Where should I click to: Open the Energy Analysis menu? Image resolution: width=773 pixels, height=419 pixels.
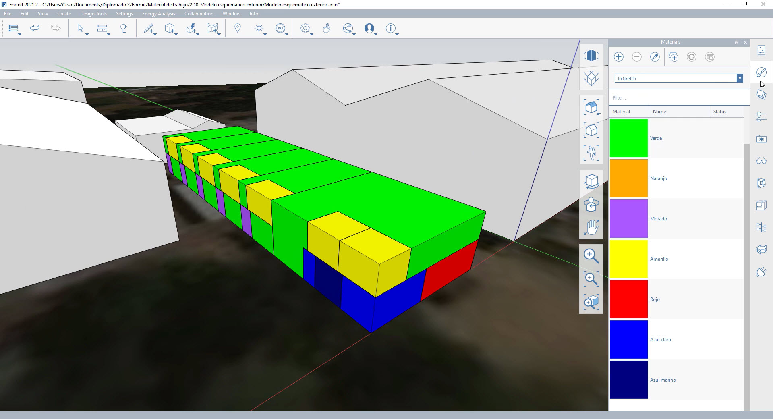[158, 14]
